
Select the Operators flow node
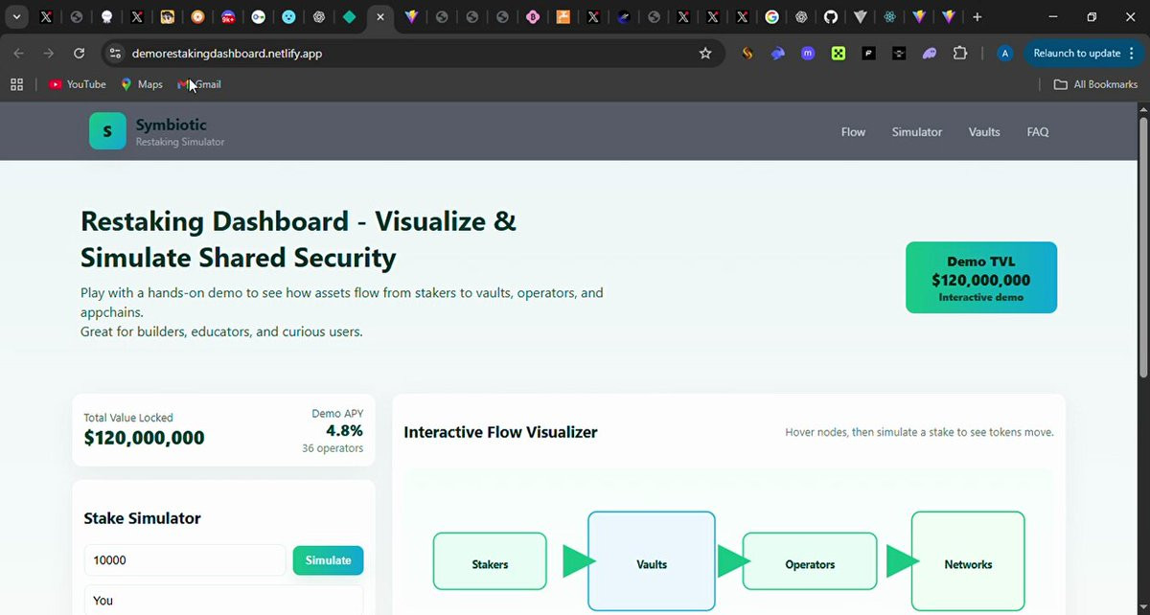click(x=810, y=561)
